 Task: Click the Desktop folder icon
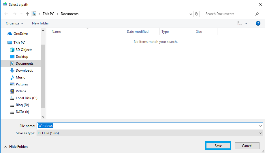12,57
